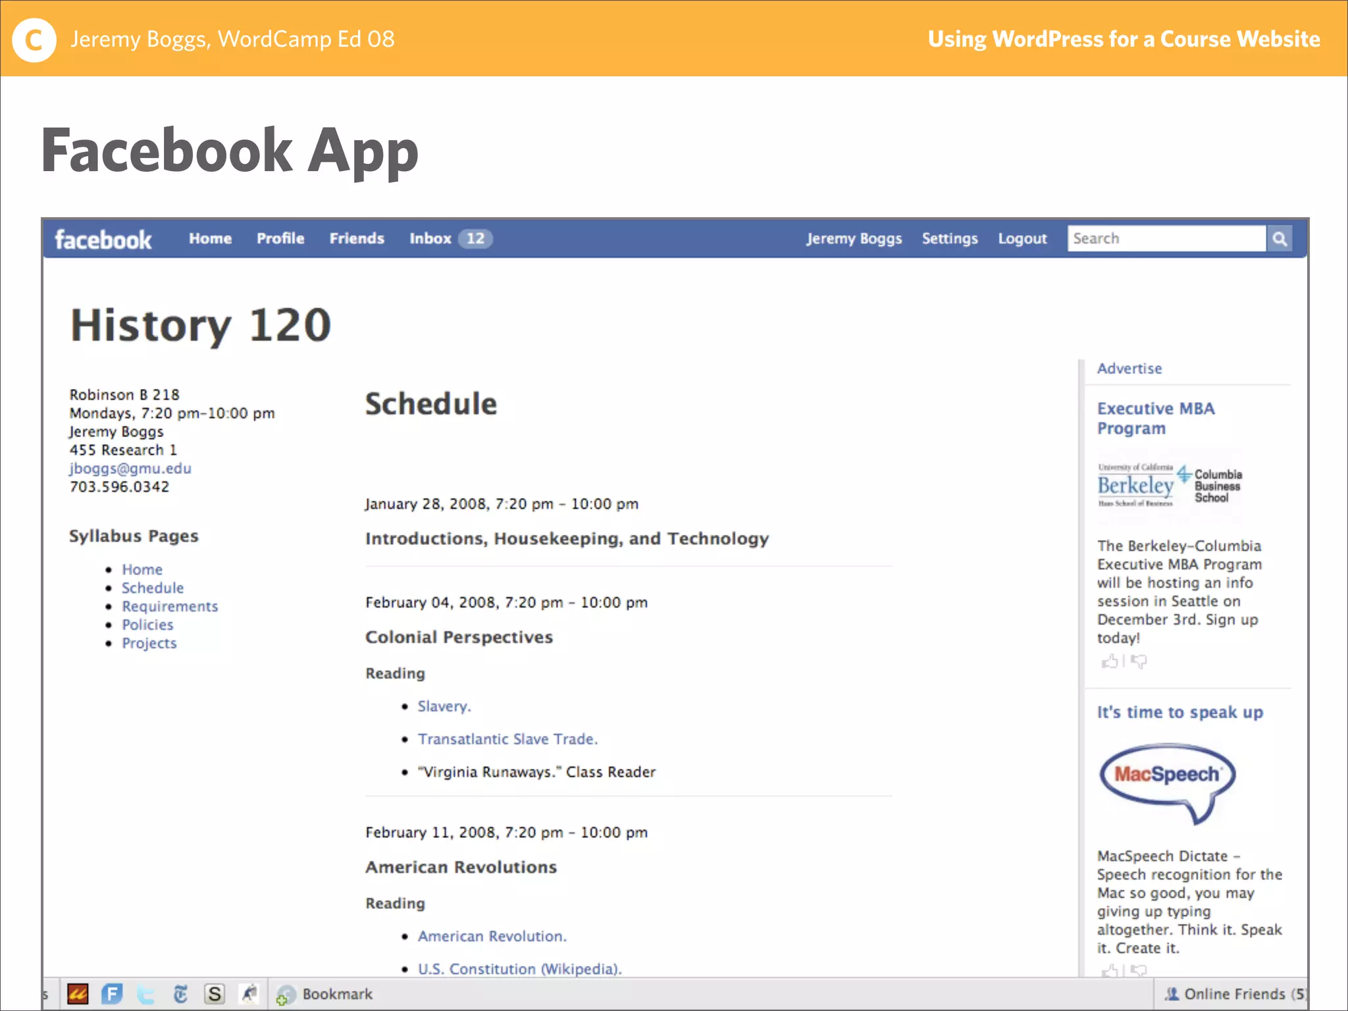The height and width of the screenshot is (1011, 1348).
Task: Click the jboggs@gmu.edu email link
Action: (x=130, y=469)
